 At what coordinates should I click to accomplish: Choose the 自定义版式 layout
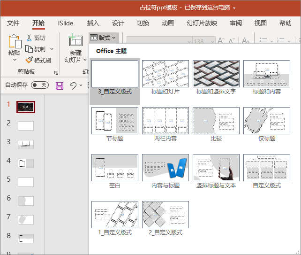pos(267,171)
